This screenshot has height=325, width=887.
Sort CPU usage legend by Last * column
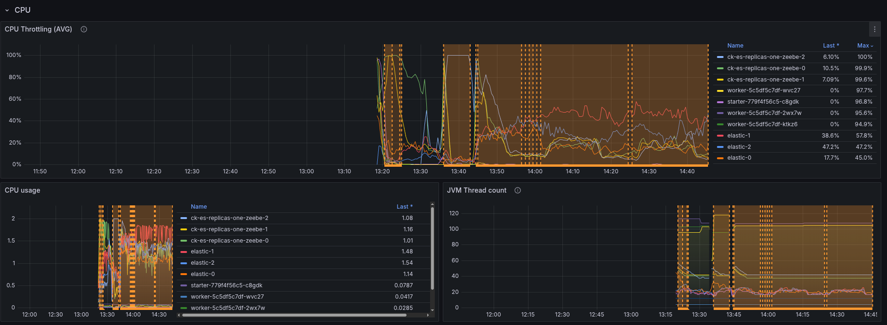405,207
